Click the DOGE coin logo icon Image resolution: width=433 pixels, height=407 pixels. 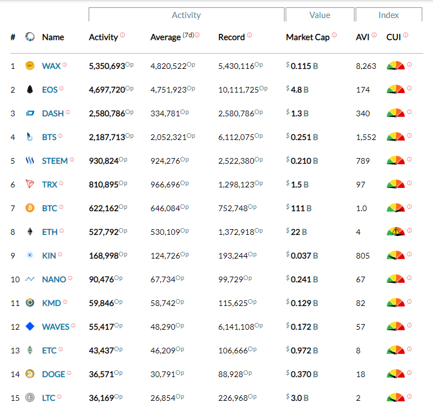30,374
